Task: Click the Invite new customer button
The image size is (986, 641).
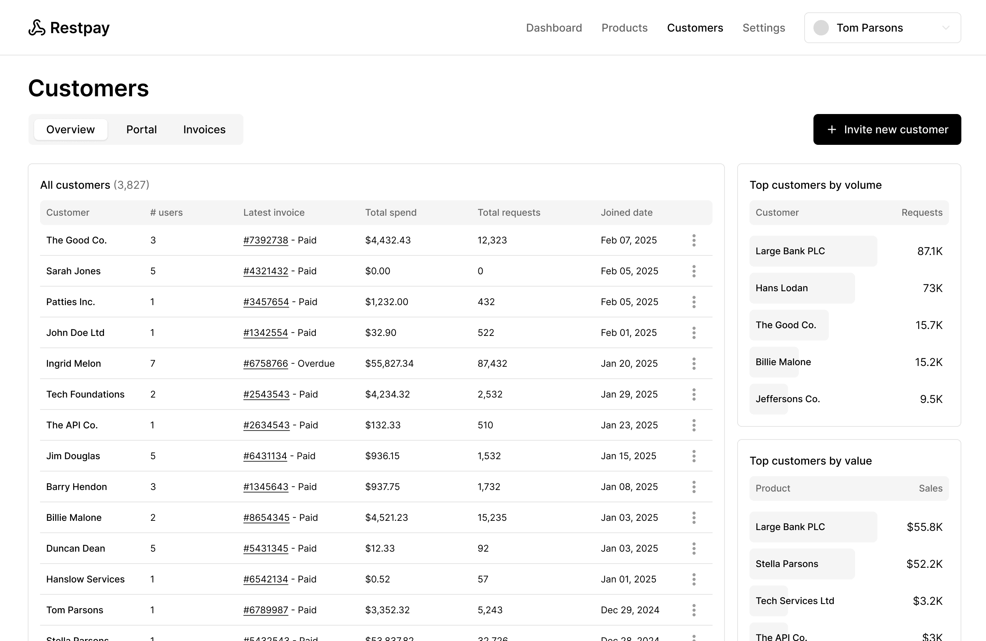Action: click(887, 130)
